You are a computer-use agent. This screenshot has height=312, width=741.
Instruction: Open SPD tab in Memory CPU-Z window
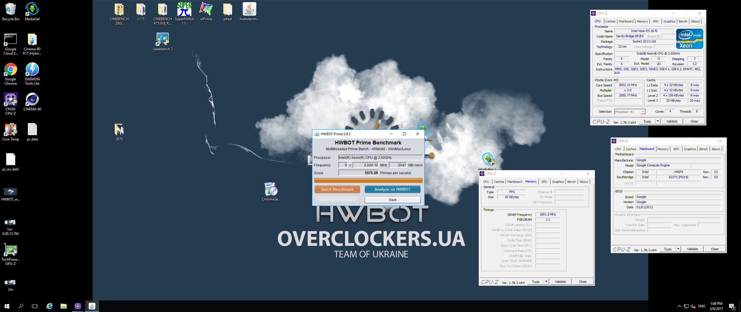point(544,182)
